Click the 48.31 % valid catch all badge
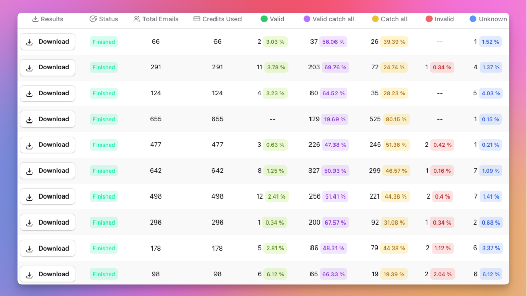The width and height of the screenshot is (527, 296). pyautogui.click(x=333, y=249)
